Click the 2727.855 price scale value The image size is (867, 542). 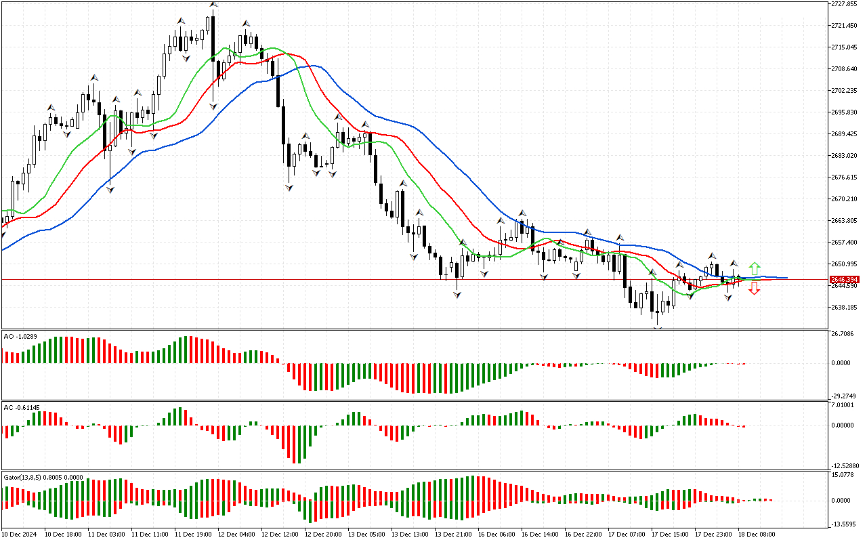[844, 4]
